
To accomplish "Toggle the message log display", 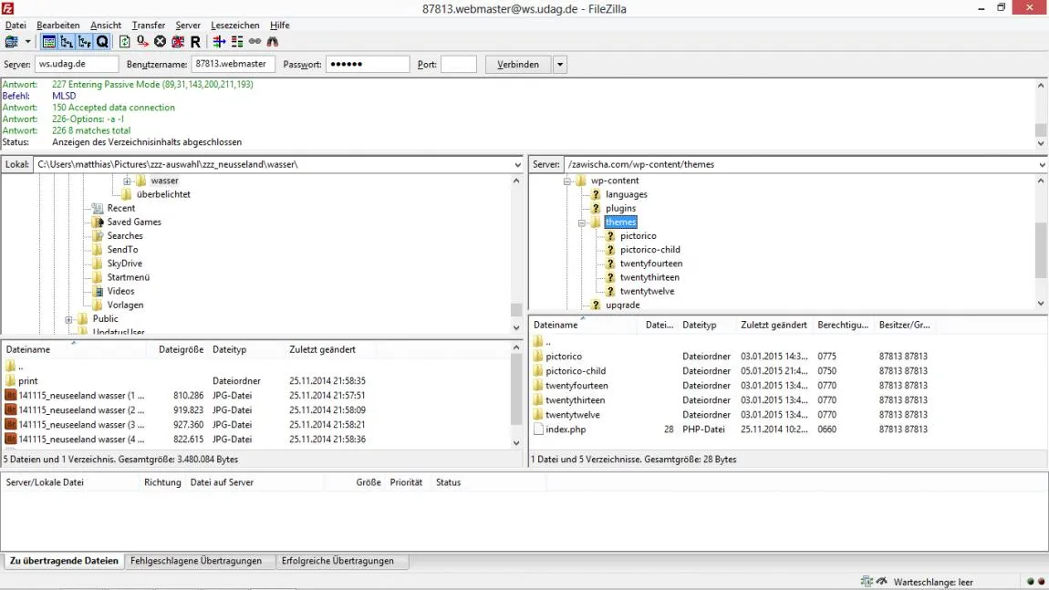I will [49, 41].
